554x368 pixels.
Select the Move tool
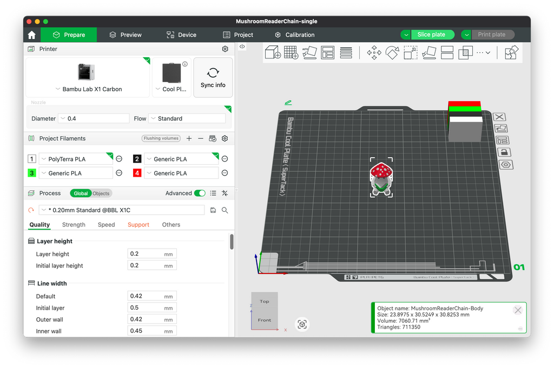(x=374, y=52)
